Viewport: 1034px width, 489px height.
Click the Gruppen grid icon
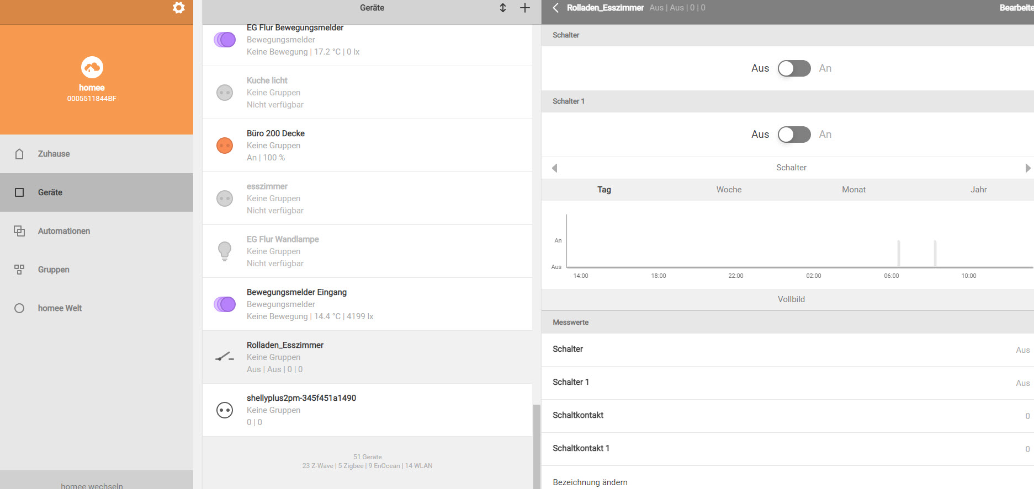(19, 270)
